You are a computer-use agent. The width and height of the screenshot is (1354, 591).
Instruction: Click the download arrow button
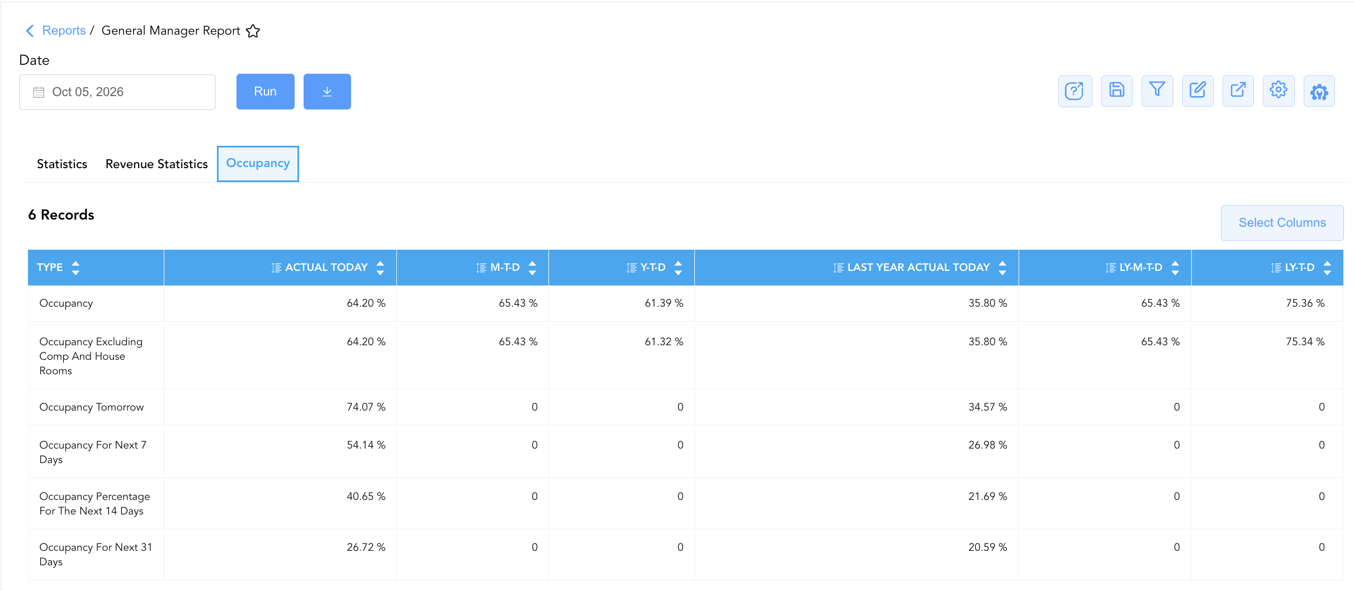(x=327, y=92)
